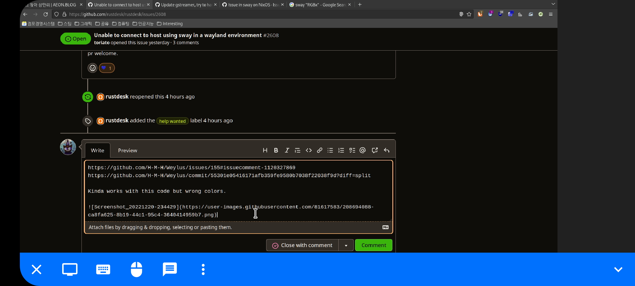Add a numbered list to the comment

(341, 150)
